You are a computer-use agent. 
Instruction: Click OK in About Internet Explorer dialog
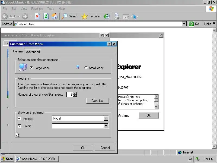tap(149, 115)
